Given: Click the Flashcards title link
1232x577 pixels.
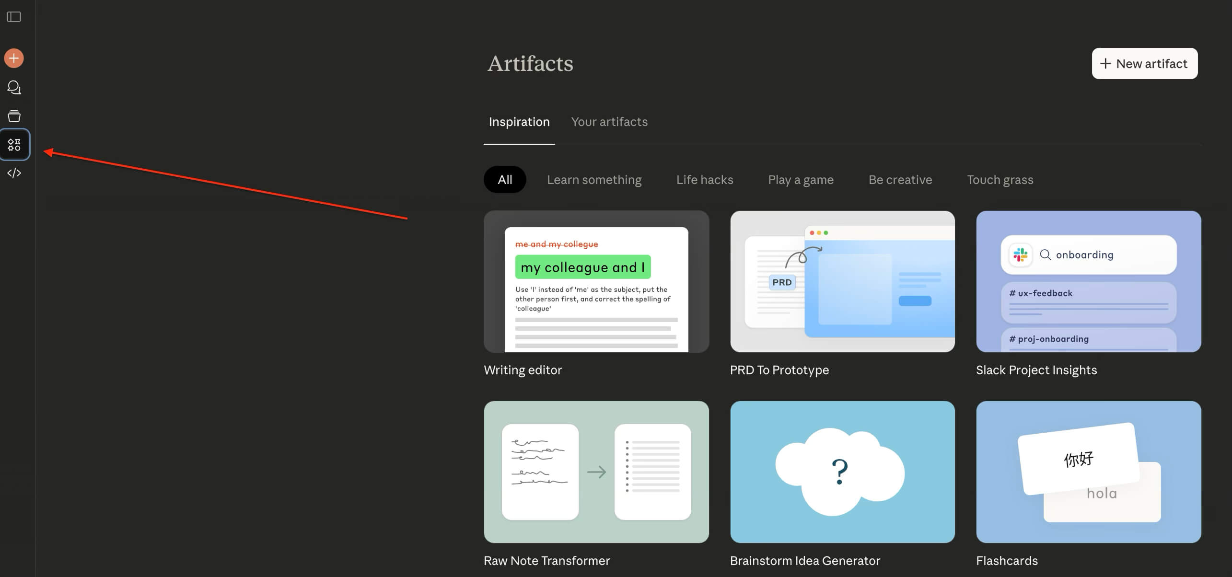Looking at the screenshot, I should [1006, 561].
